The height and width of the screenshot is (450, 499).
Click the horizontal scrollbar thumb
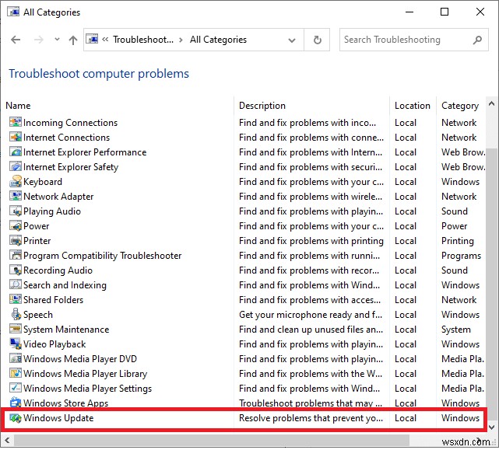(x=211, y=440)
